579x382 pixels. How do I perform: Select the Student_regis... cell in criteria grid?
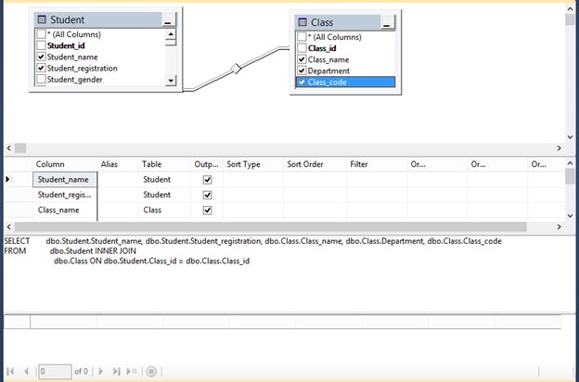65,195
